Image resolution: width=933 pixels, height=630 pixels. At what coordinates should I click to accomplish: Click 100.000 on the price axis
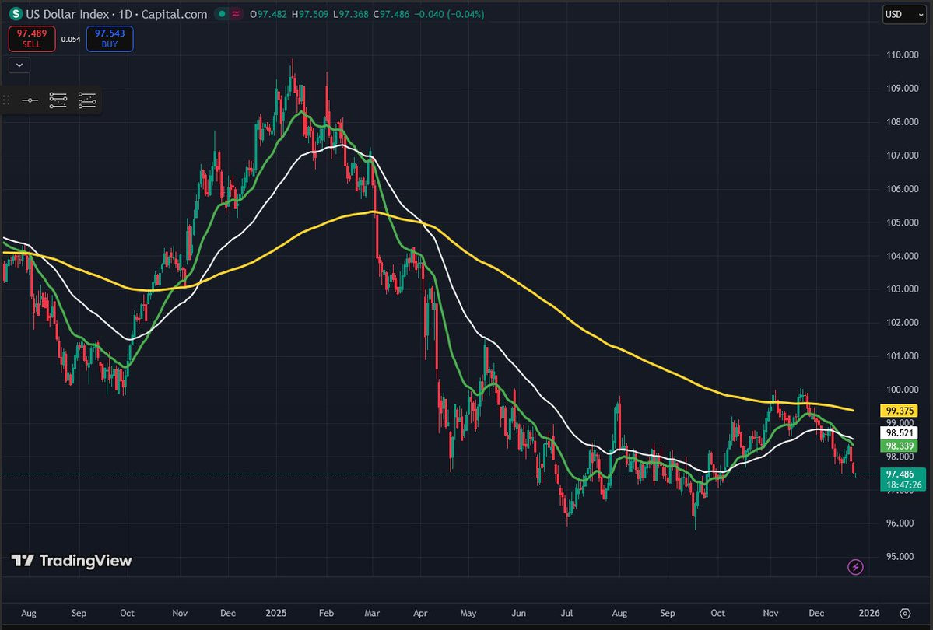[902, 390]
